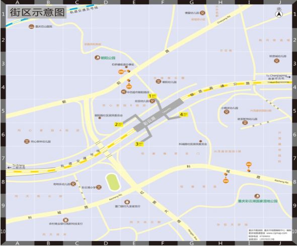Click the 科城路社区居民委员会 dot marker
The image size is (297, 246).
tap(200, 141)
